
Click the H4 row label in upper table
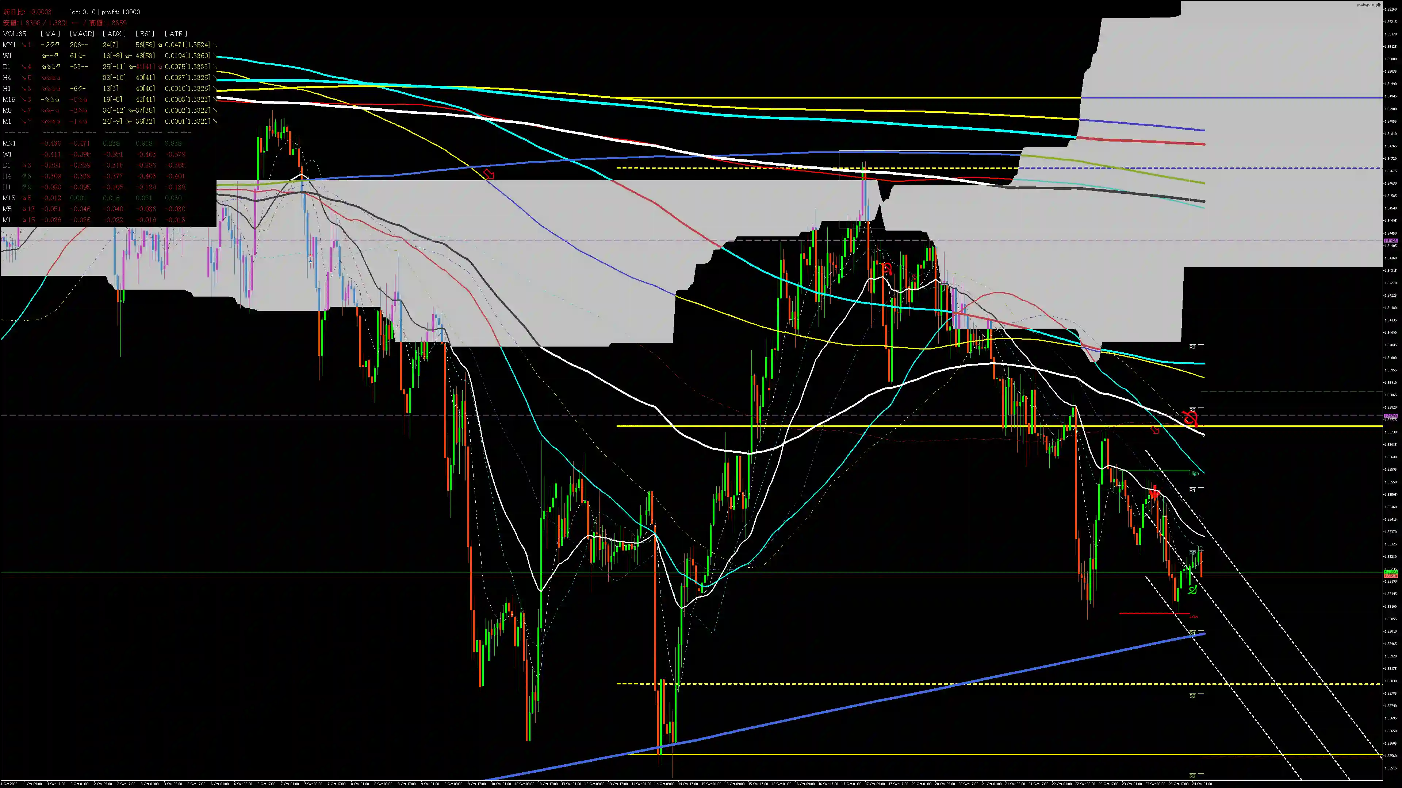pyautogui.click(x=7, y=78)
